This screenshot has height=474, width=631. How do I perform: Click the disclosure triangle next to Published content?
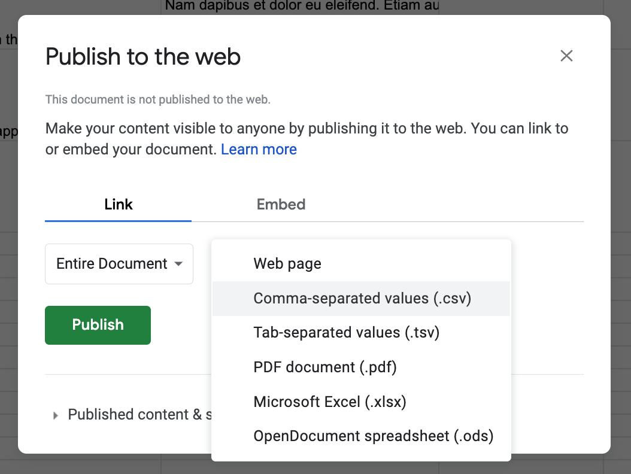[55, 414]
